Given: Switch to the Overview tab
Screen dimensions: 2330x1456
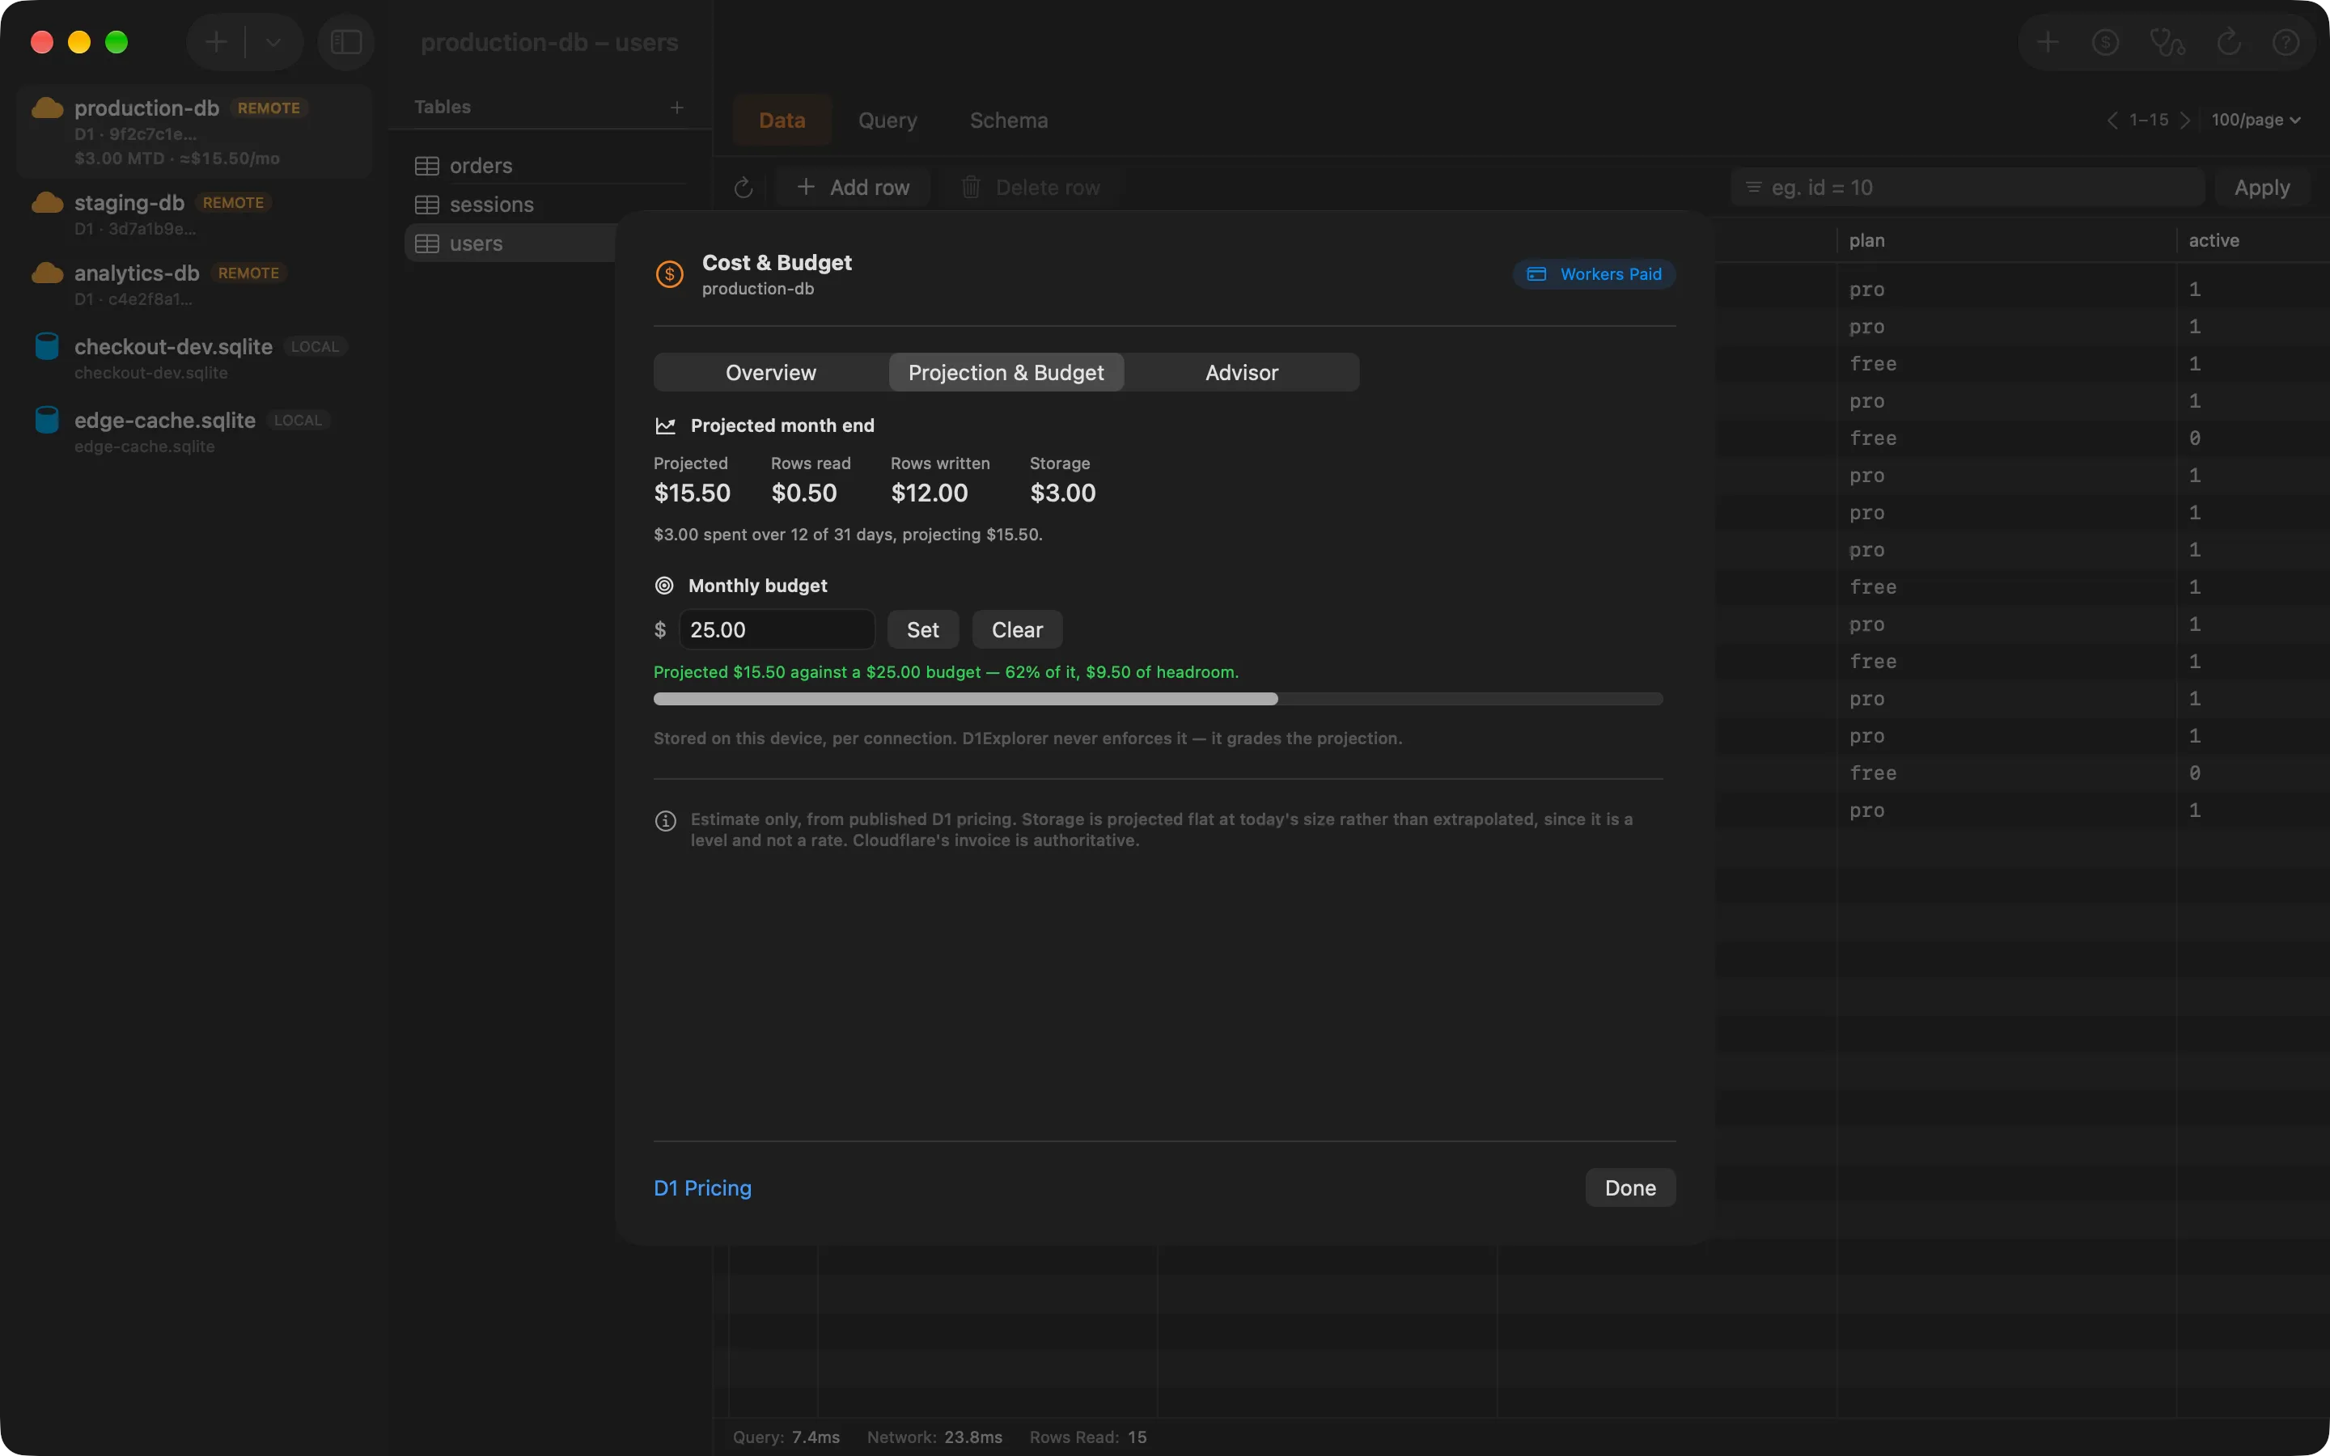Looking at the screenshot, I should pos(770,373).
